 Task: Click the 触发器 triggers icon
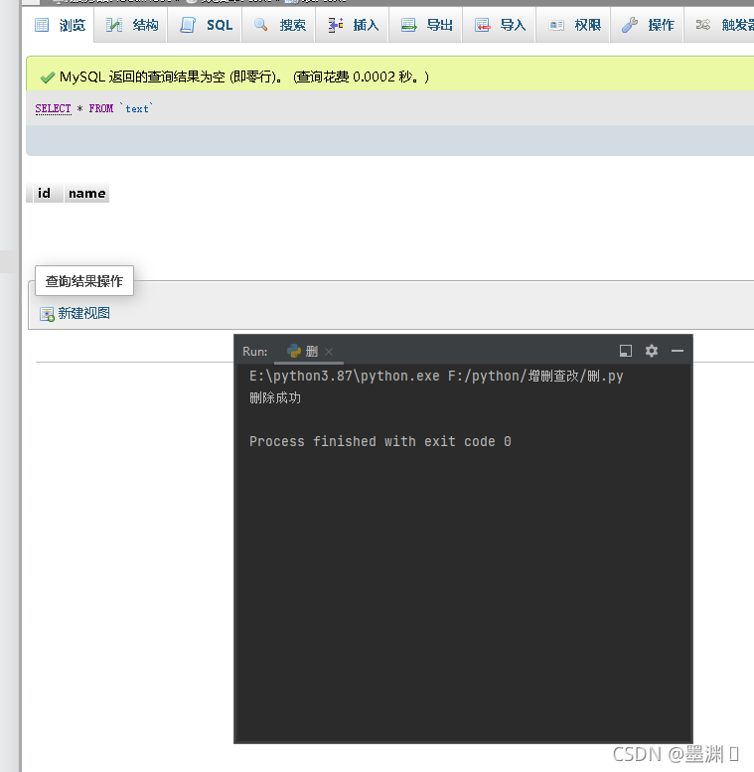[x=703, y=25]
